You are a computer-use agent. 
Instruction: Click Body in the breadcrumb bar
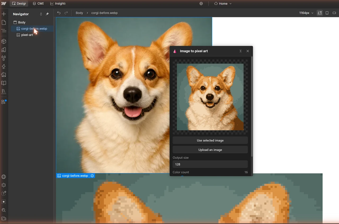[x=79, y=13]
